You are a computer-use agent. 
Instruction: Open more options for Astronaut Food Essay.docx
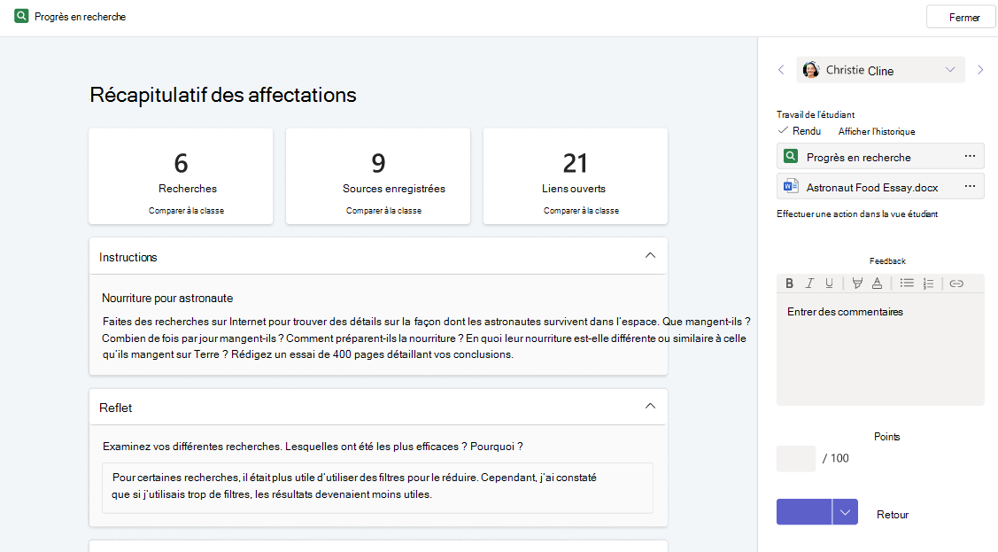[x=970, y=186]
